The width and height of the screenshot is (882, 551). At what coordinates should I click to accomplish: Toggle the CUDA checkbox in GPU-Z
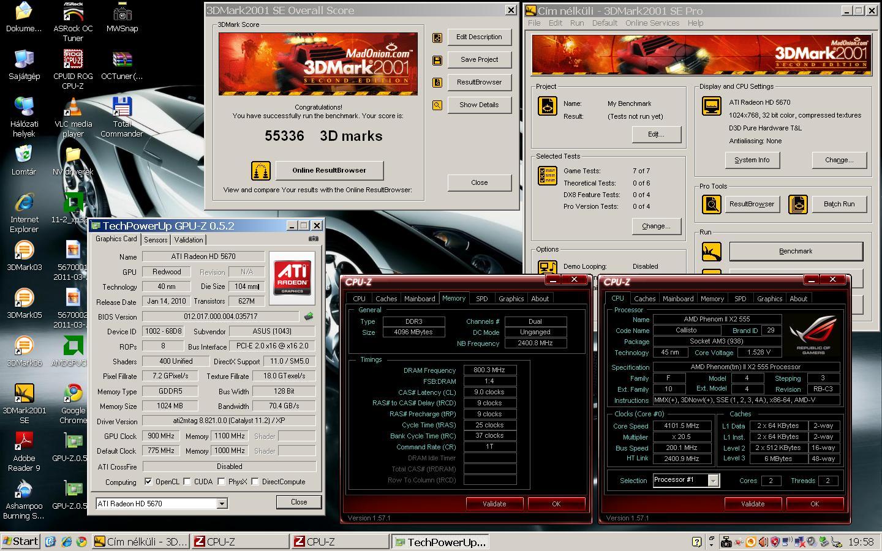tap(187, 482)
